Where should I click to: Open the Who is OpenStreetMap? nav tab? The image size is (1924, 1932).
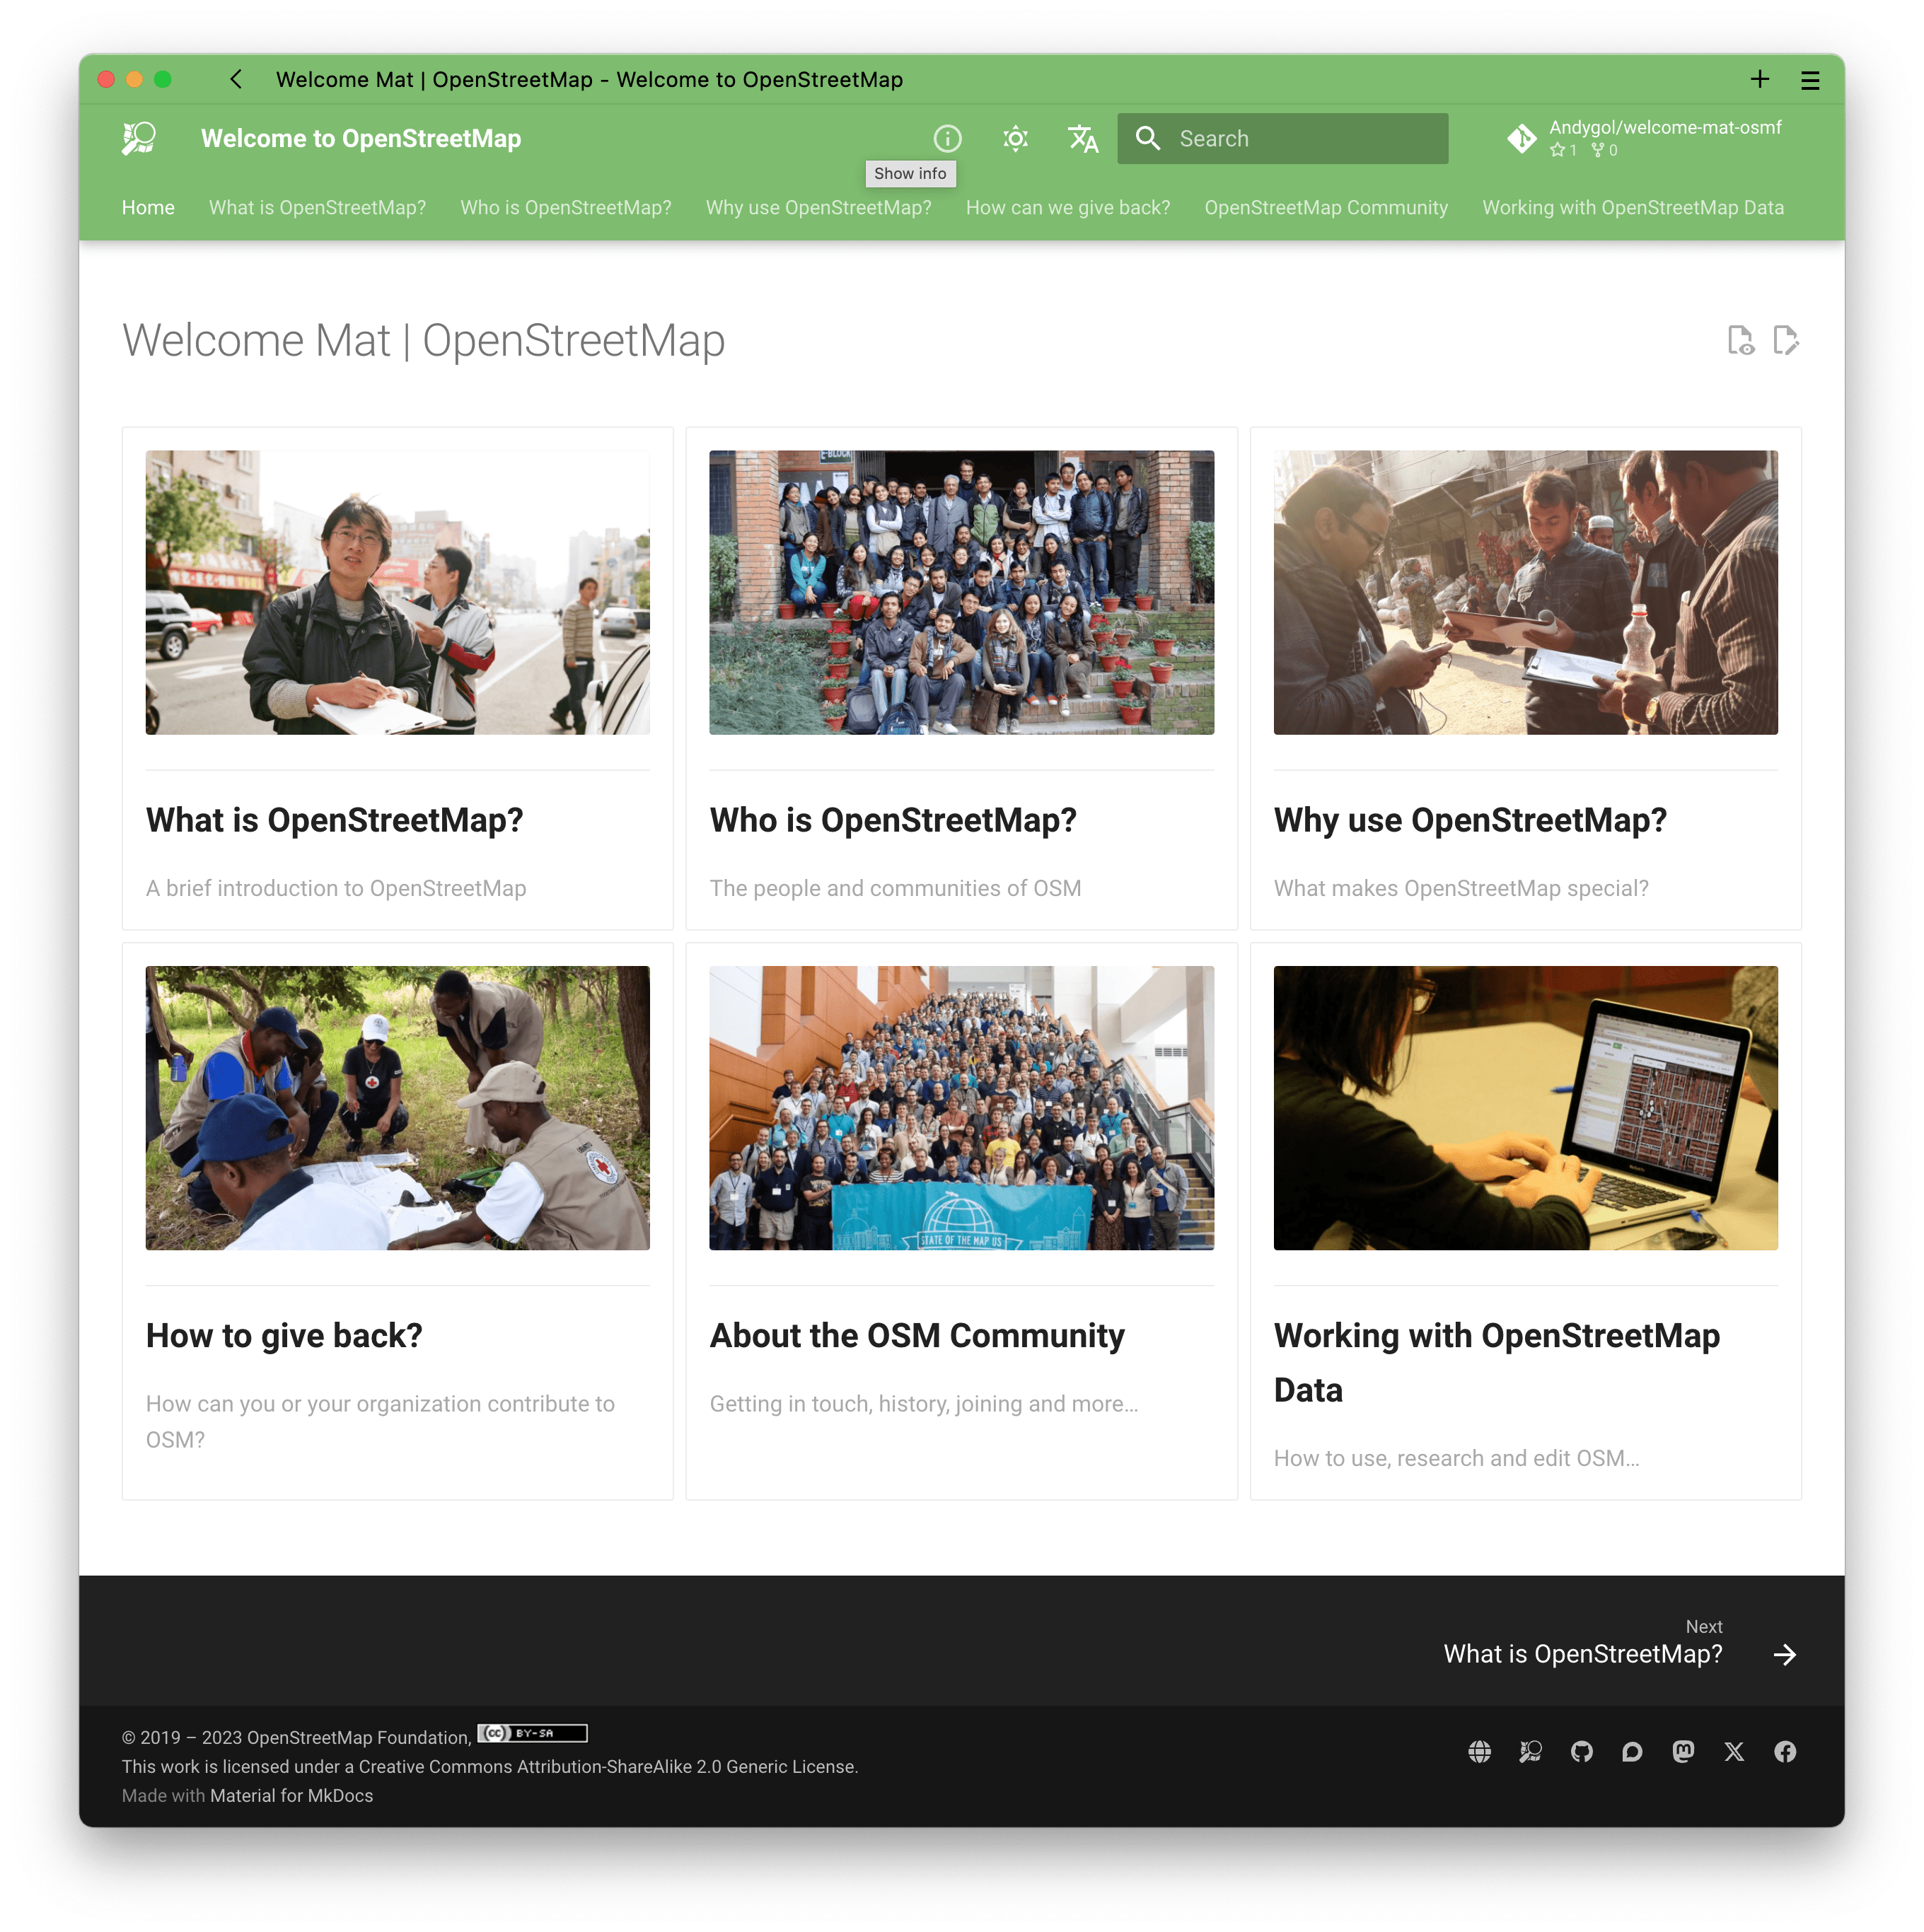coord(565,207)
